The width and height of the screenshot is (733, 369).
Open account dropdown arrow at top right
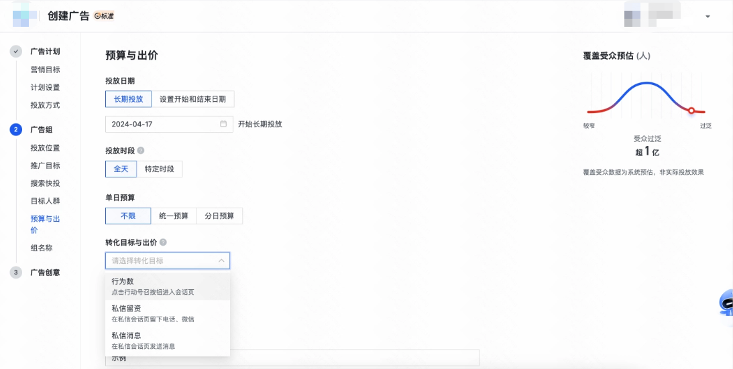(708, 17)
